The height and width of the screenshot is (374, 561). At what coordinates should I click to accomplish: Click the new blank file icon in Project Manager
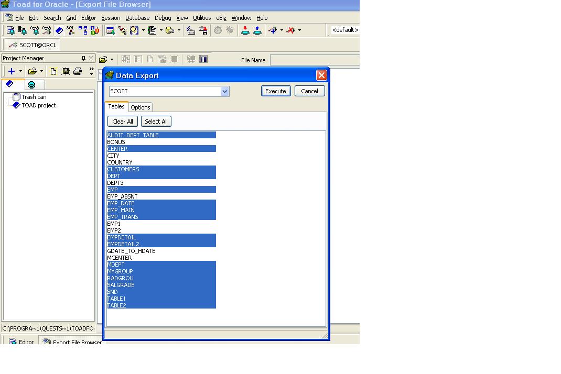coord(53,71)
